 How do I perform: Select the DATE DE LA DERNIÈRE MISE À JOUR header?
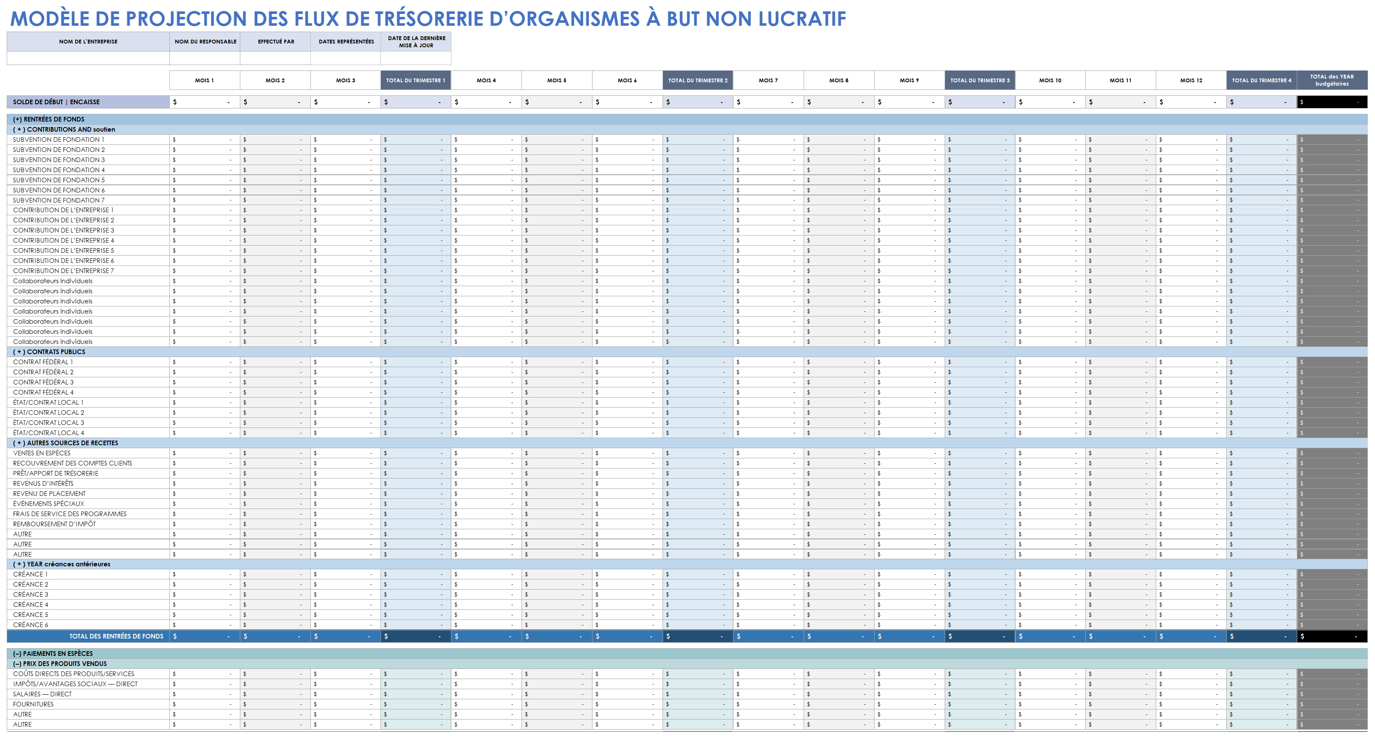[x=416, y=42]
